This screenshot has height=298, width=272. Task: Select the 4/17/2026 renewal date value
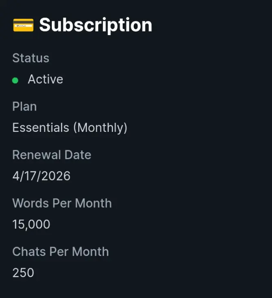point(41,176)
